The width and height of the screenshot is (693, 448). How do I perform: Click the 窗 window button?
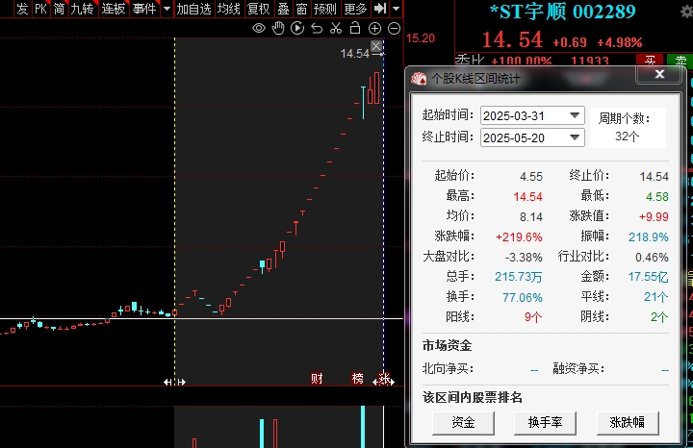pos(301,9)
